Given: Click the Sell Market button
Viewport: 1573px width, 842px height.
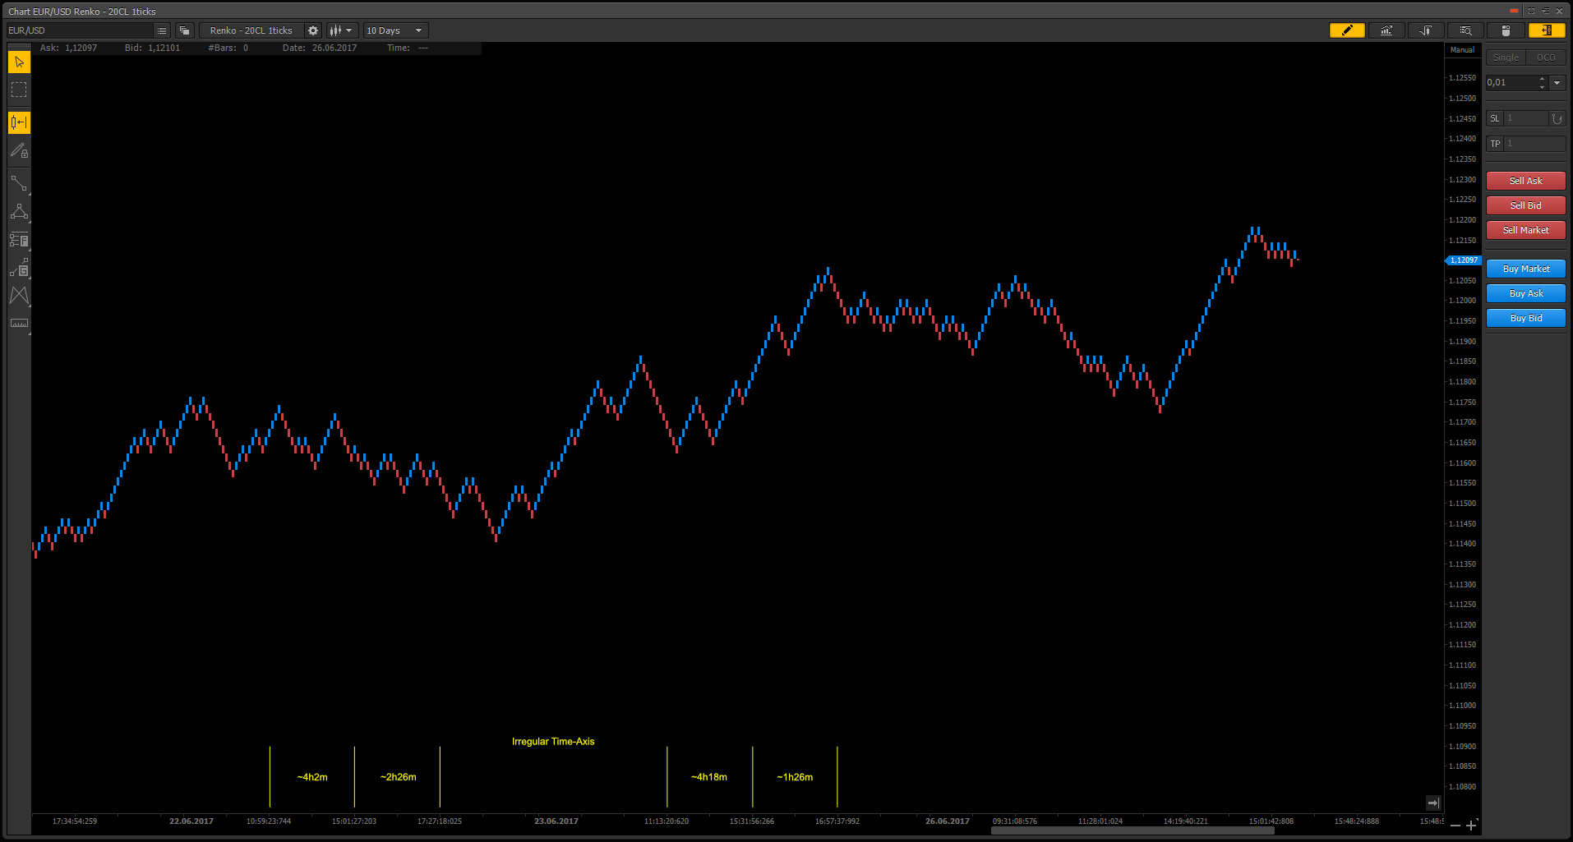Looking at the screenshot, I should coord(1526,230).
